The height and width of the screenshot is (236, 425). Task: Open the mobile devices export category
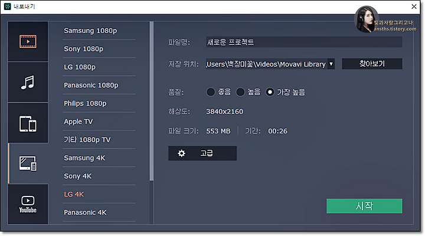click(x=28, y=123)
